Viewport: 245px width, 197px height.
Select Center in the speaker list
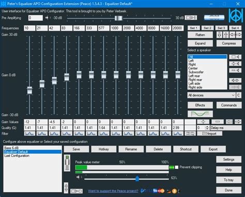click(207, 69)
